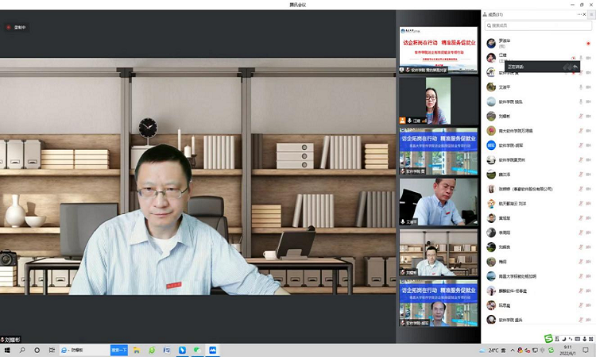Open the shared slide thumbnail with red title
The width and height of the screenshot is (596, 357).
438,50
